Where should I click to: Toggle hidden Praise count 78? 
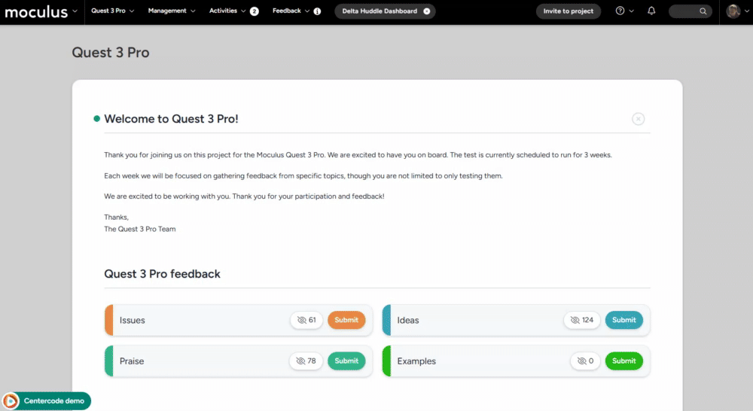(x=306, y=361)
